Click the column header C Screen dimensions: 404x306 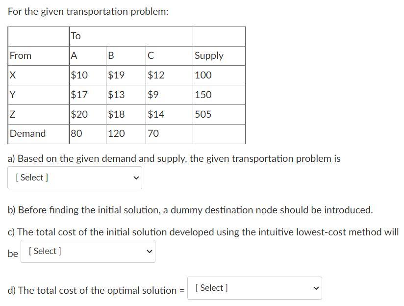point(152,55)
